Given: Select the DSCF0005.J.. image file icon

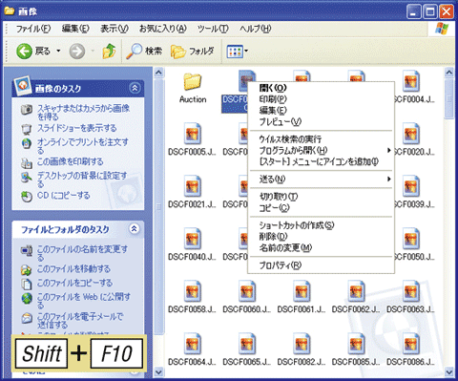Looking at the screenshot, I should pyautogui.click(x=193, y=134).
